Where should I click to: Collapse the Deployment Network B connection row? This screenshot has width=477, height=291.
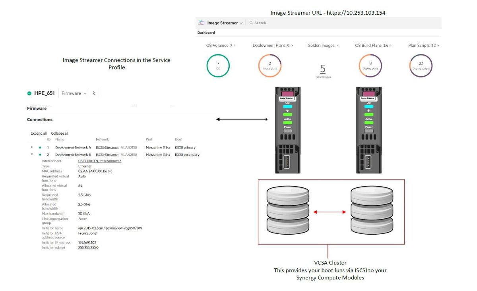coord(32,155)
